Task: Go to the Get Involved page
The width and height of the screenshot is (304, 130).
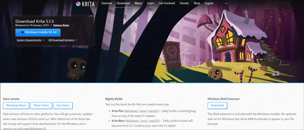Action: pos(167,3)
